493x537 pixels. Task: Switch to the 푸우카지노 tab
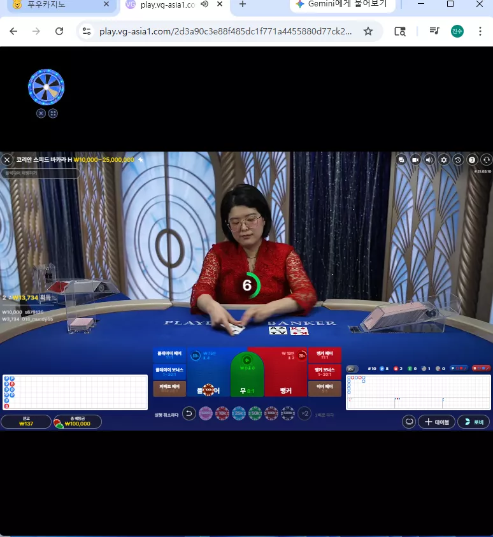(62, 6)
